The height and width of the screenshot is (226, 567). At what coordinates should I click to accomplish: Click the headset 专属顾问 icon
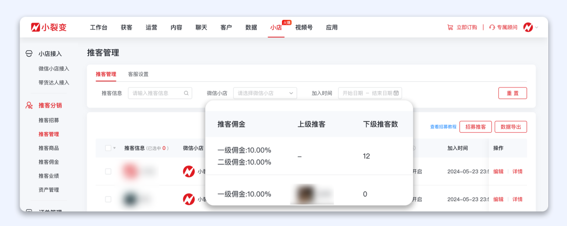point(492,27)
